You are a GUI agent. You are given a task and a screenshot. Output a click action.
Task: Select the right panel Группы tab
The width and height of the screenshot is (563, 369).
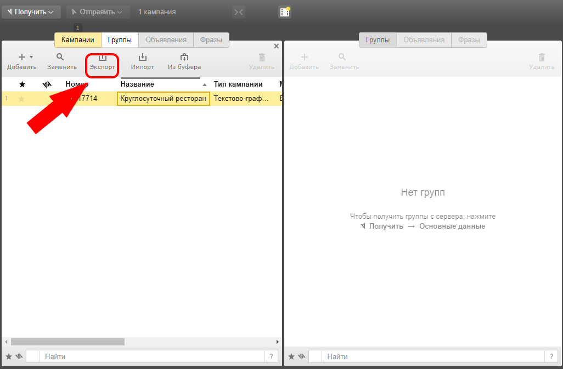(378, 40)
